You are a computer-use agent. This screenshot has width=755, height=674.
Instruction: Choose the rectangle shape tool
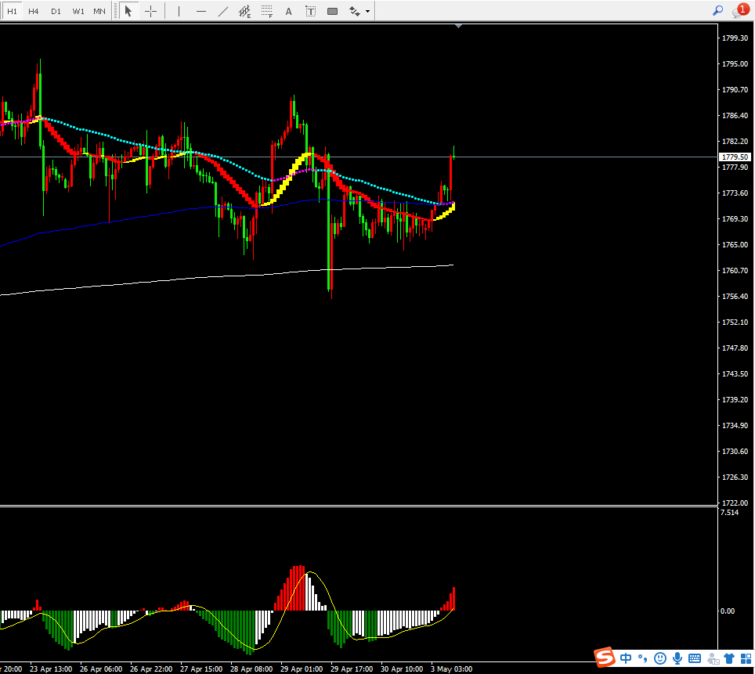coord(332,11)
